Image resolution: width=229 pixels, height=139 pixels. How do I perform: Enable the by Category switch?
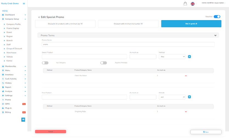[x=45, y=63]
